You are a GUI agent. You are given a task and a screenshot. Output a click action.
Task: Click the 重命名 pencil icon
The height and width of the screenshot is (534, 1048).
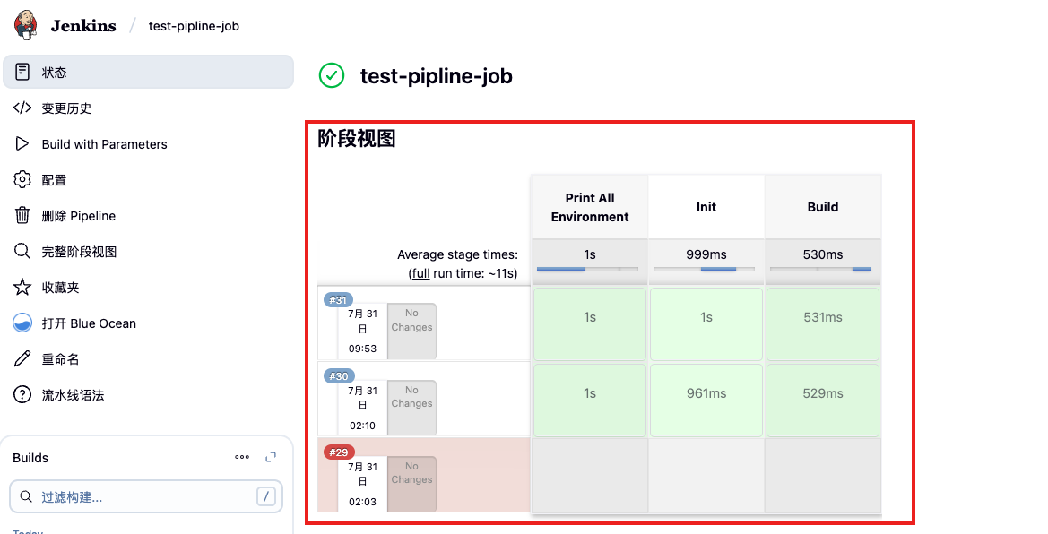pyautogui.click(x=22, y=359)
